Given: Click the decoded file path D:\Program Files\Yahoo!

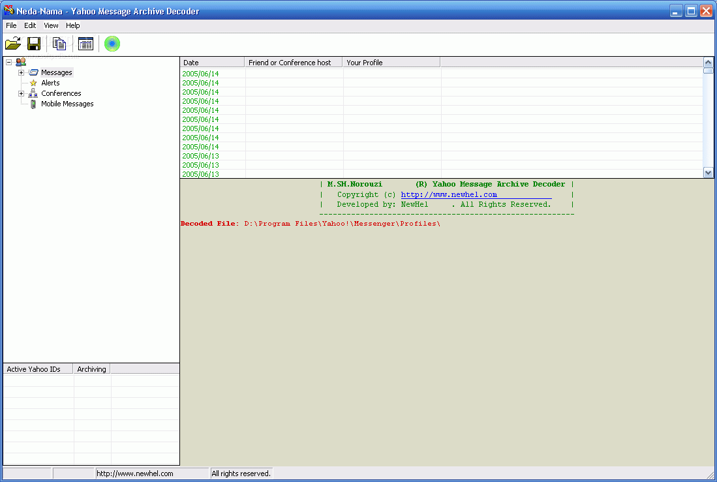Looking at the screenshot, I should [342, 224].
